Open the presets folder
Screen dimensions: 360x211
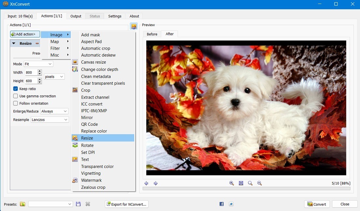click(22, 204)
